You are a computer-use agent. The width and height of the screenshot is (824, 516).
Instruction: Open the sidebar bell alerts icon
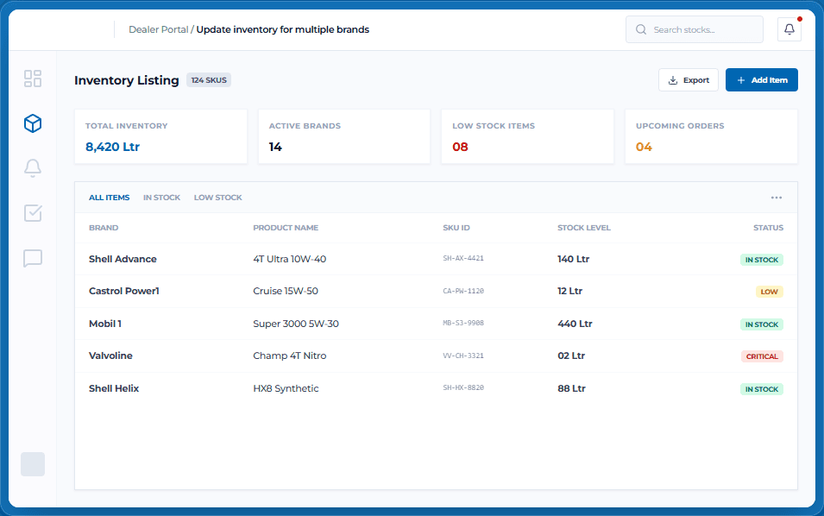coord(33,168)
